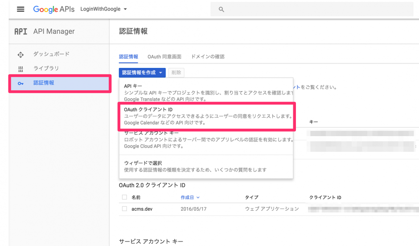Image resolution: width=419 pixels, height=246 pixels.
Task: Click the search magnifier icon
Action: (221, 9)
